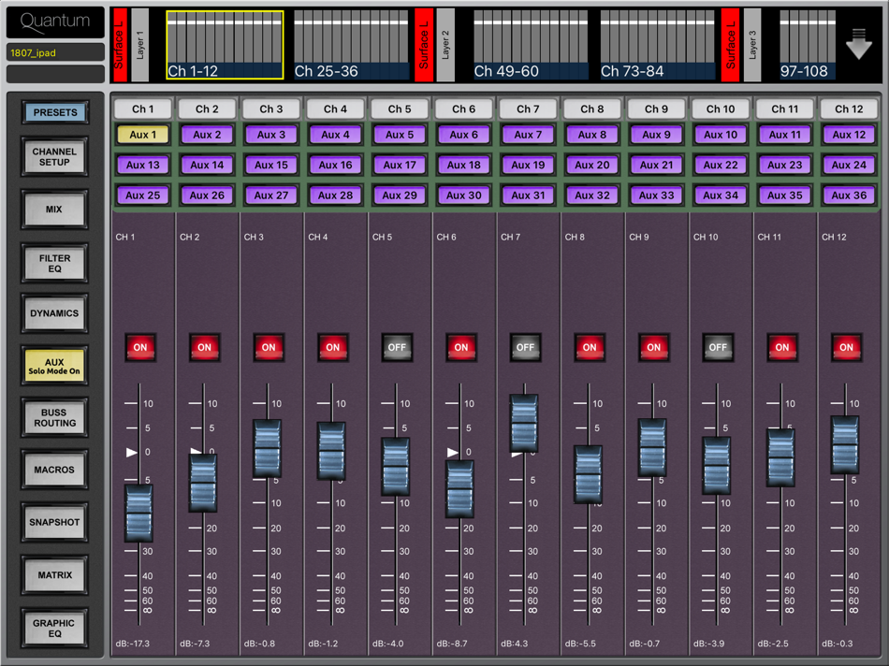889x666 pixels.
Task: Select the Ch 1-12 fader bank thumbnail
Action: [x=226, y=45]
